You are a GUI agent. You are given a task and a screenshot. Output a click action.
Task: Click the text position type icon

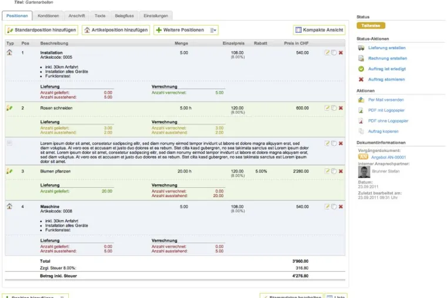pos(9,143)
